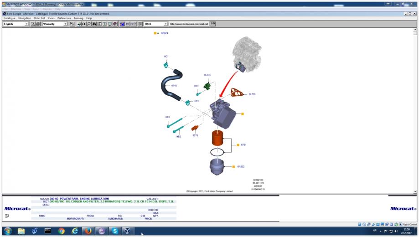Click the small icon below Microcat logo
This screenshot has width=419, height=237.
click(x=7, y=216)
